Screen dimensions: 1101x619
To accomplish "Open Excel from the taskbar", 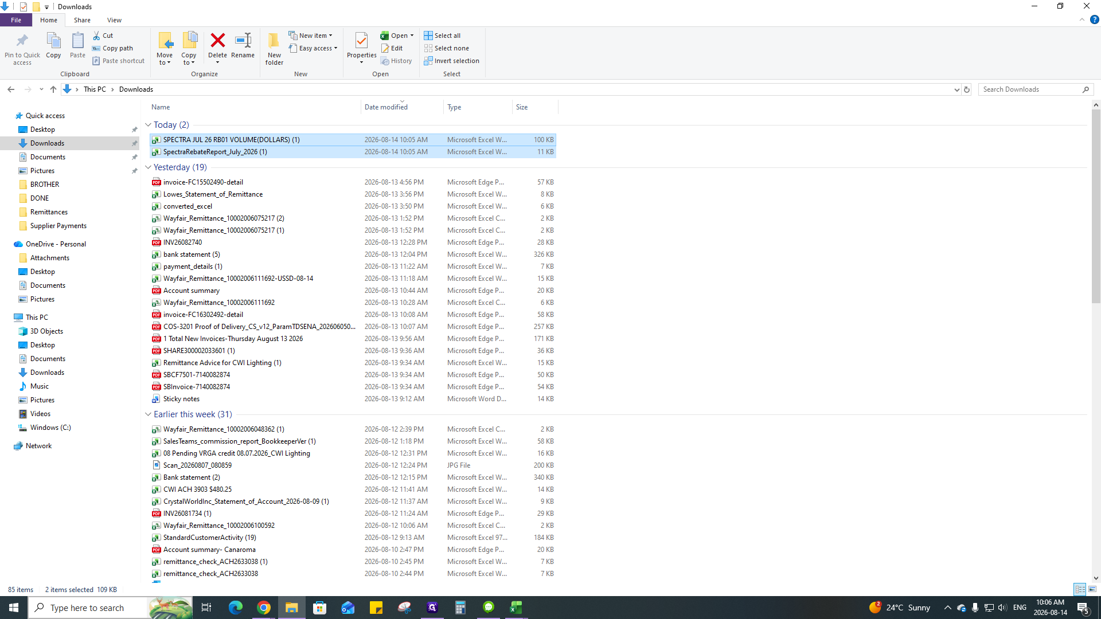I will [x=516, y=608].
